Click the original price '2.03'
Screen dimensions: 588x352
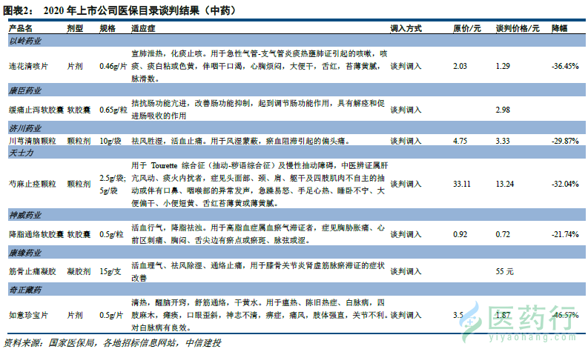click(460, 66)
